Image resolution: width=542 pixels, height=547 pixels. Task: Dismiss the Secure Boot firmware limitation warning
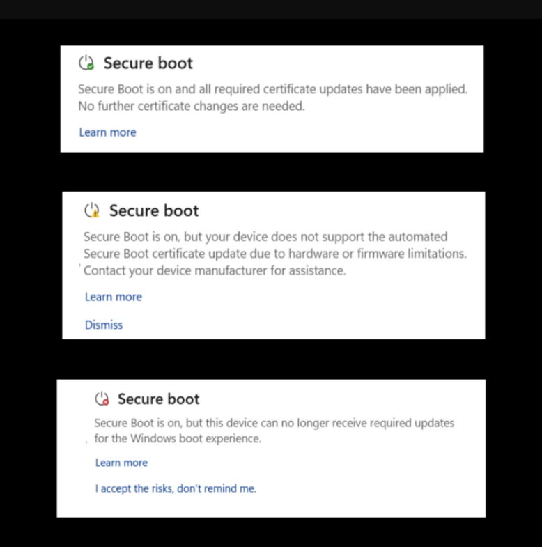[103, 325]
